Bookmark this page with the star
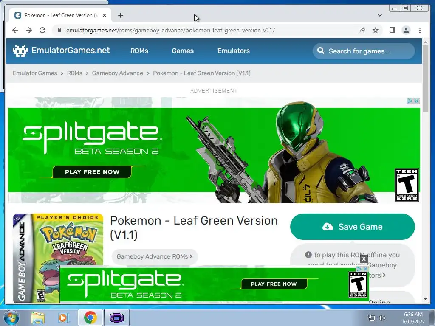Image resolution: width=435 pixels, height=326 pixels. [376, 30]
